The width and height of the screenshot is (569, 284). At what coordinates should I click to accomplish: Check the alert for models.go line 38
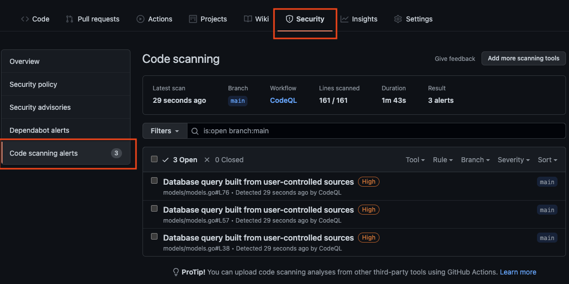point(154,237)
